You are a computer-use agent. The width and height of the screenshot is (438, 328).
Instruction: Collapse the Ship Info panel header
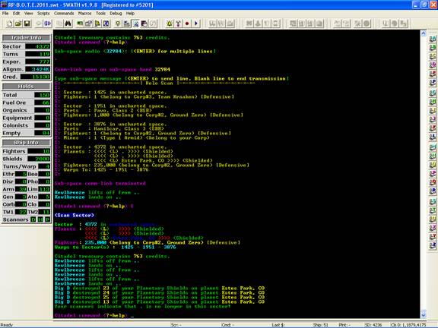click(x=27, y=143)
